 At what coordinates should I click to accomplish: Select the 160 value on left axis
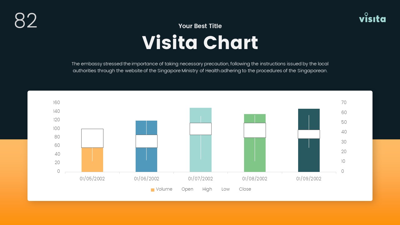(56, 102)
